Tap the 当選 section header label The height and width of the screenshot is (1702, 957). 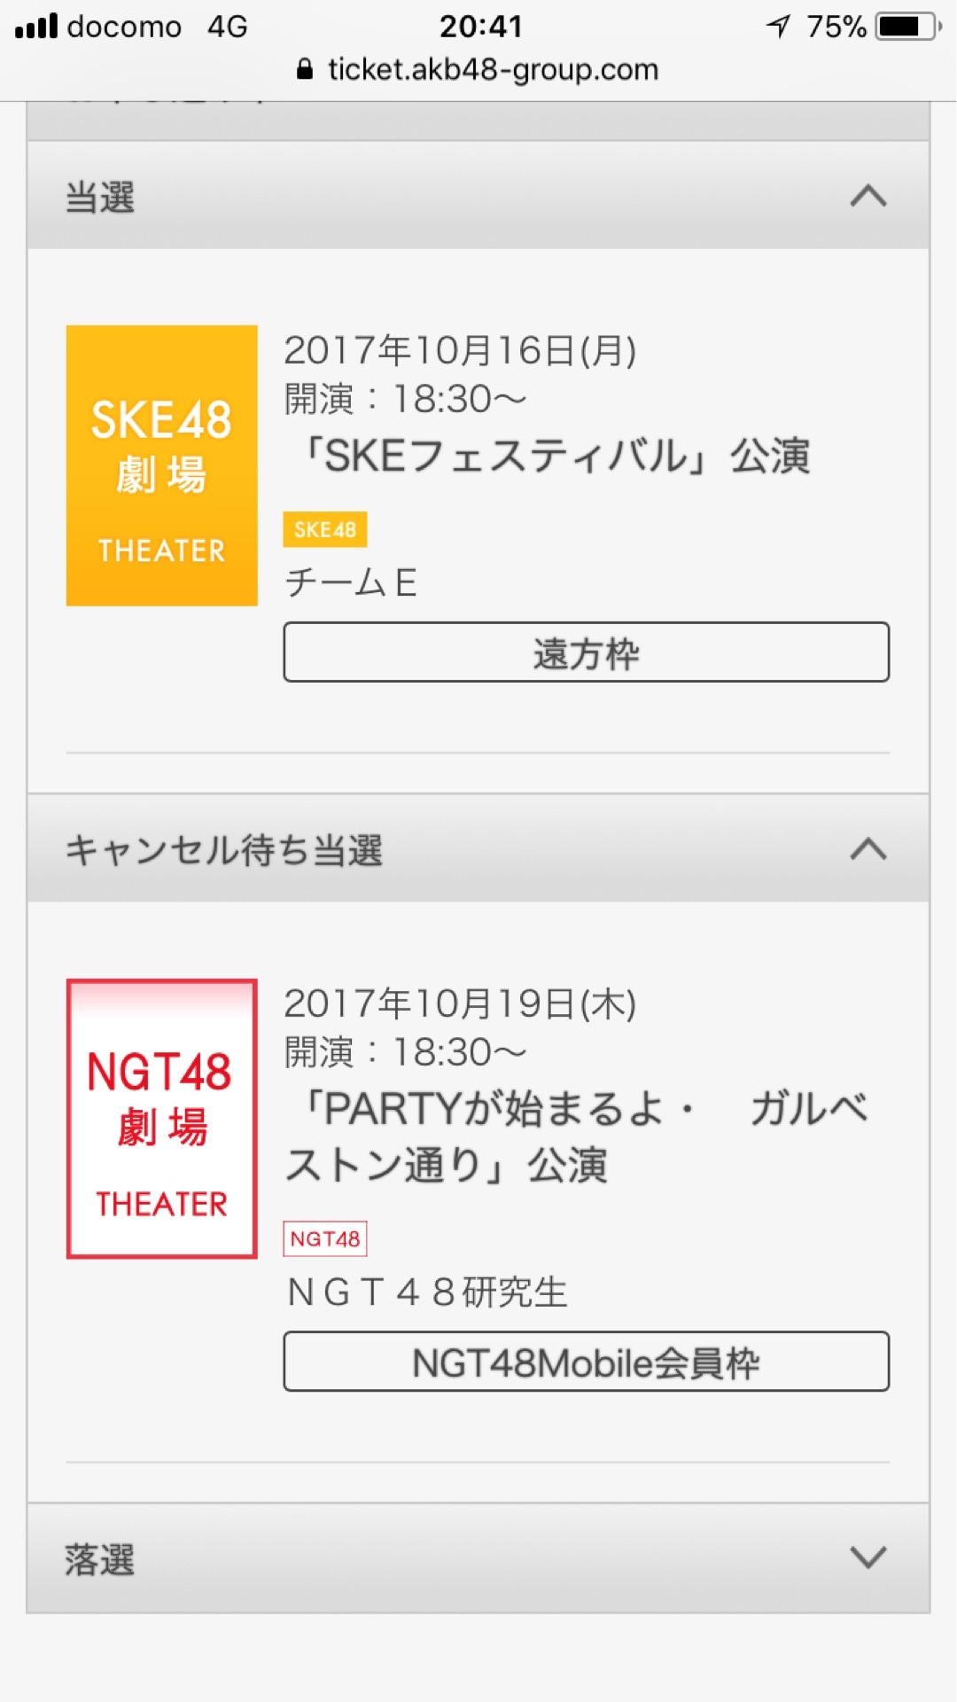tap(100, 197)
